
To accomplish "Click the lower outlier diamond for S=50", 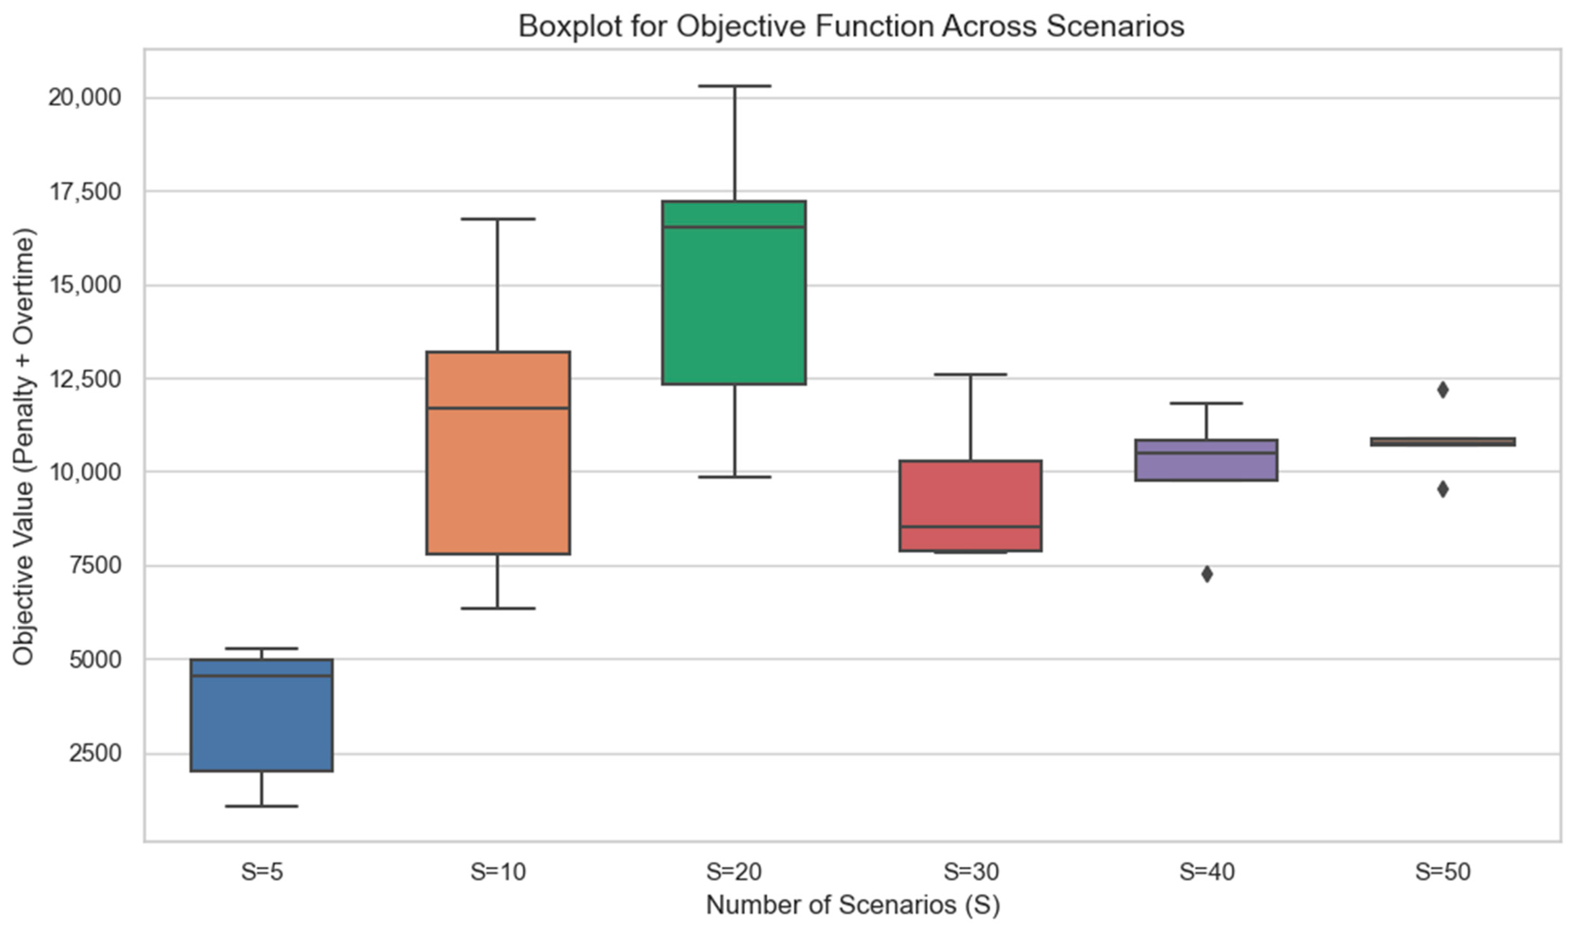I will [x=1443, y=489].
